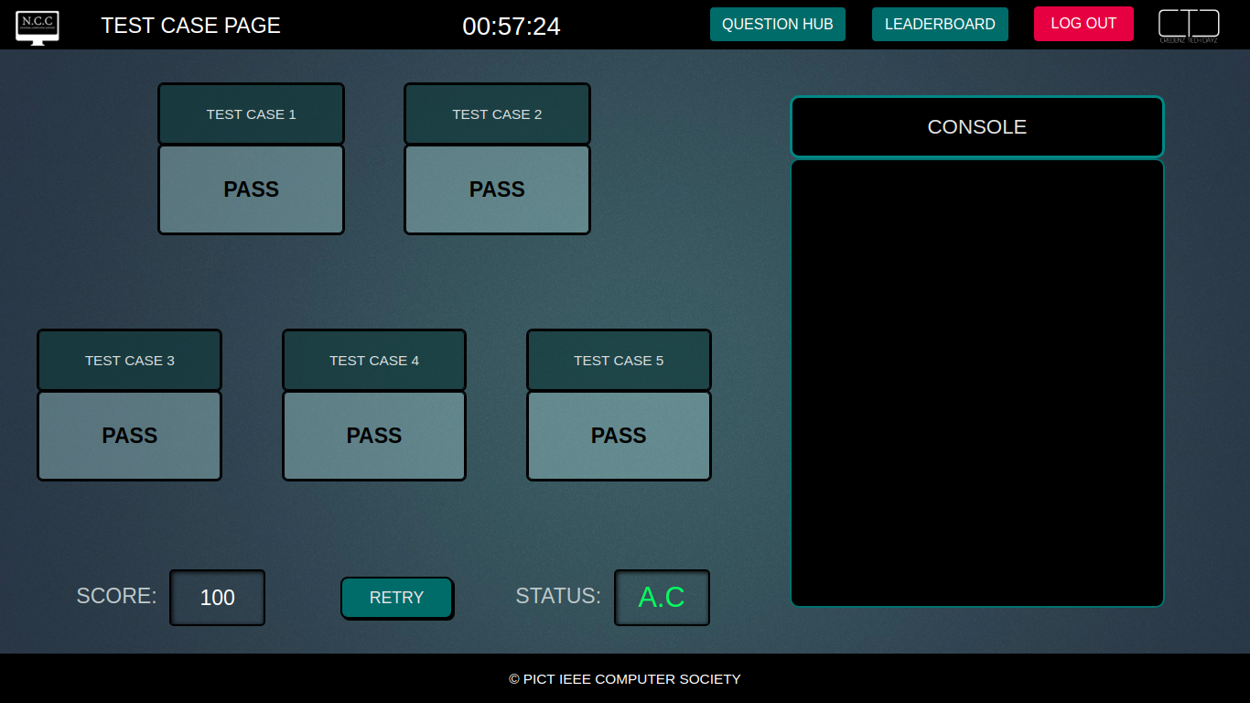The image size is (1250, 703).
Task: Select PASS result under Test Case 1
Action: 251,189
